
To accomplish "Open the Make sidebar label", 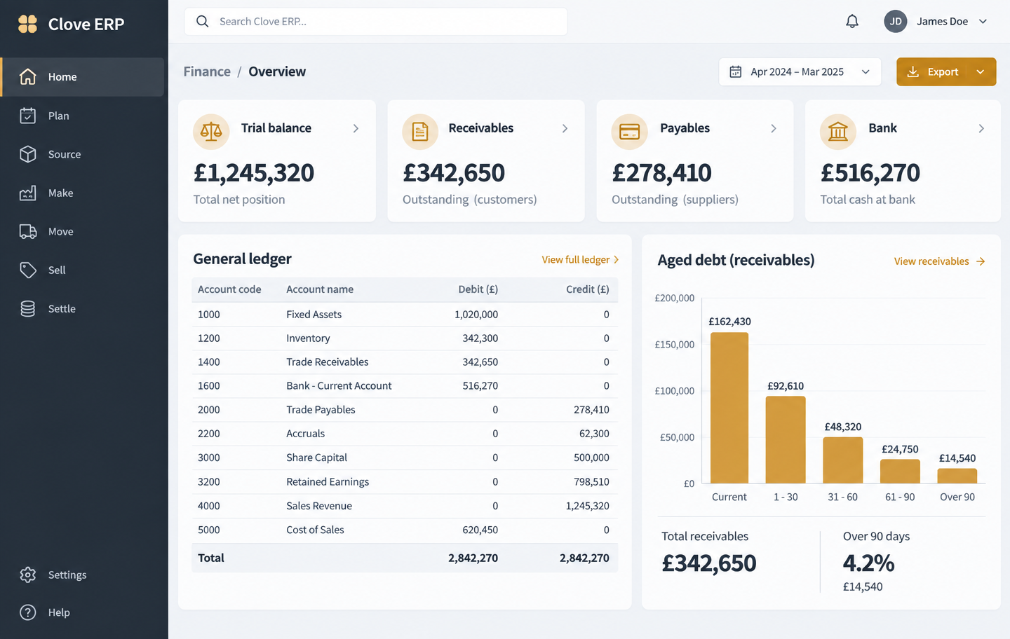I will coord(61,193).
